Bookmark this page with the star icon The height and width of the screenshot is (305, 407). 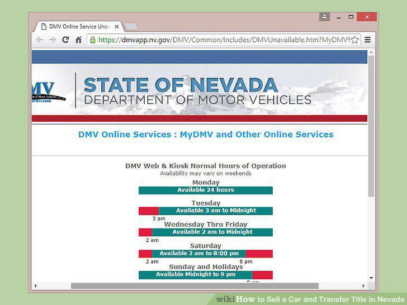click(x=355, y=40)
